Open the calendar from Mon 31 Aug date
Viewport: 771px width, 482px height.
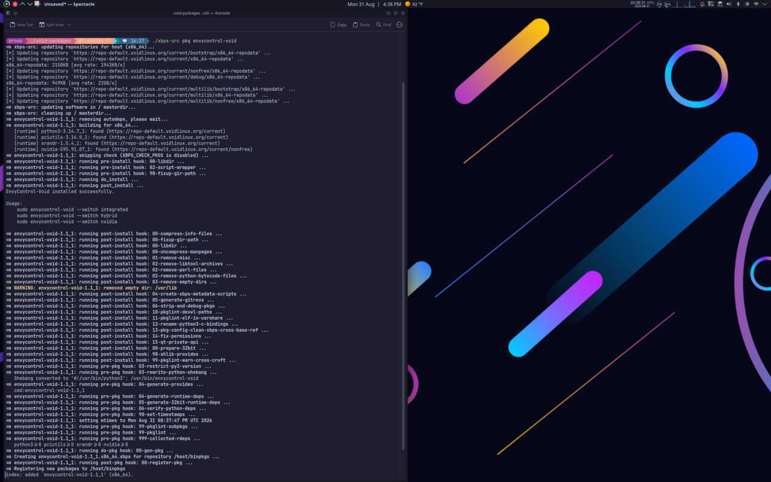point(361,4)
